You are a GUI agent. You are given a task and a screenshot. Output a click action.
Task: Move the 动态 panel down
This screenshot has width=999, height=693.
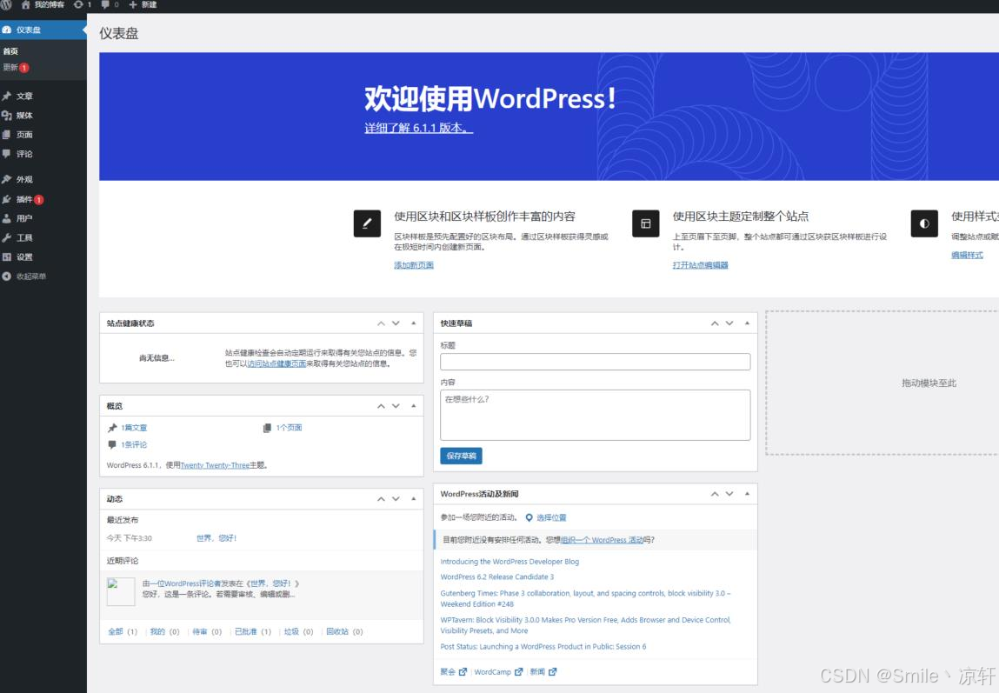pos(396,499)
